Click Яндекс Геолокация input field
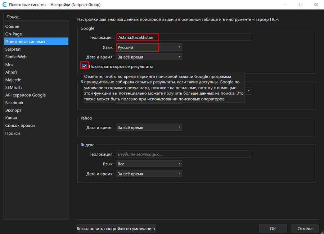The height and width of the screenshot is (234, 324). coord(184,154)
